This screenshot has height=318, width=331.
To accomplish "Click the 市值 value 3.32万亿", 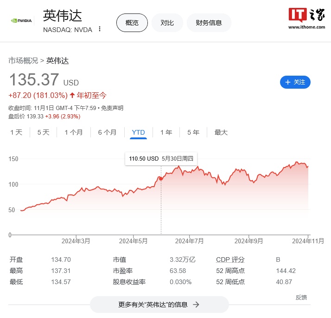I will (x=183, y=260).
